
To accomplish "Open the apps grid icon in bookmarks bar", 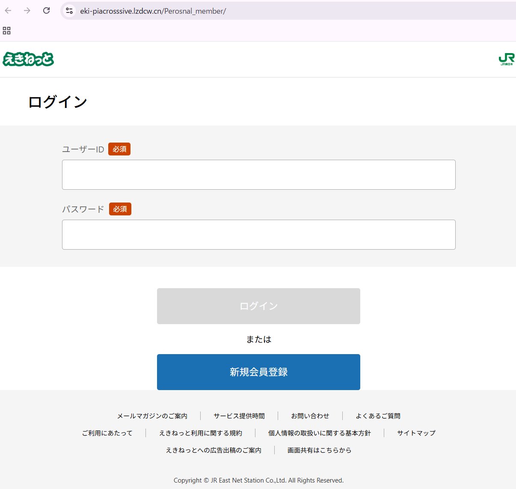I will (x=6, y=30).
